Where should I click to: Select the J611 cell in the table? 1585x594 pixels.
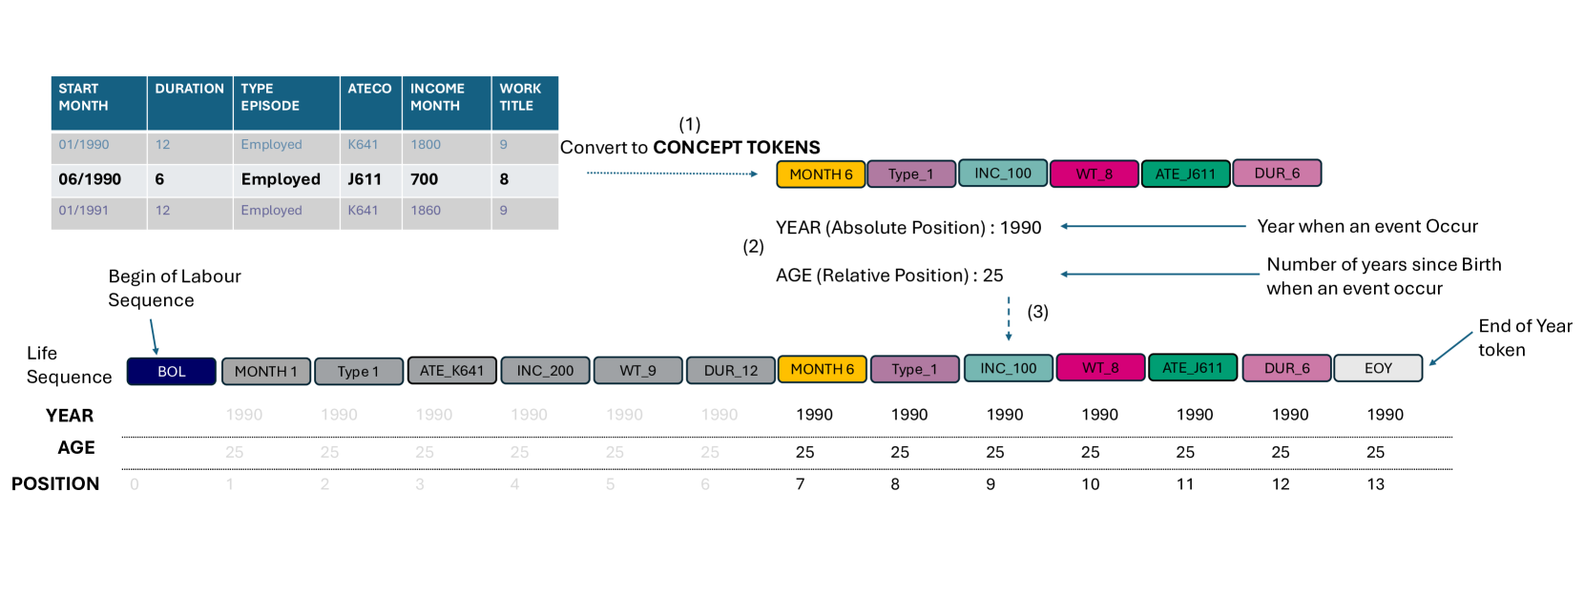[365, 179]
